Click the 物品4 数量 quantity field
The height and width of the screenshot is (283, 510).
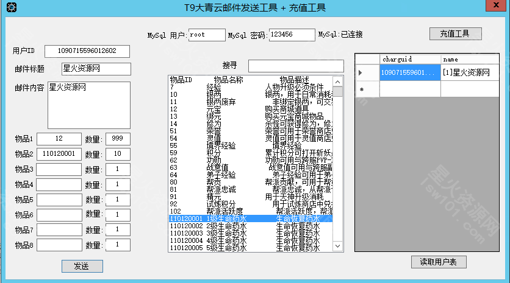tap(118, 184)
